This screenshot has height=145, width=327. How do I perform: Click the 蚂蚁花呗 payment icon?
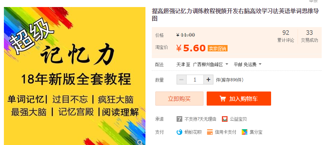179,132
